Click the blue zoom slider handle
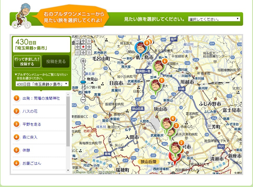 [x=83, y=82]
